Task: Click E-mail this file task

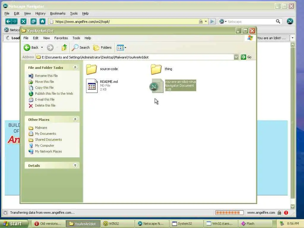Action: pyautogui.click(x=45, y=99)
